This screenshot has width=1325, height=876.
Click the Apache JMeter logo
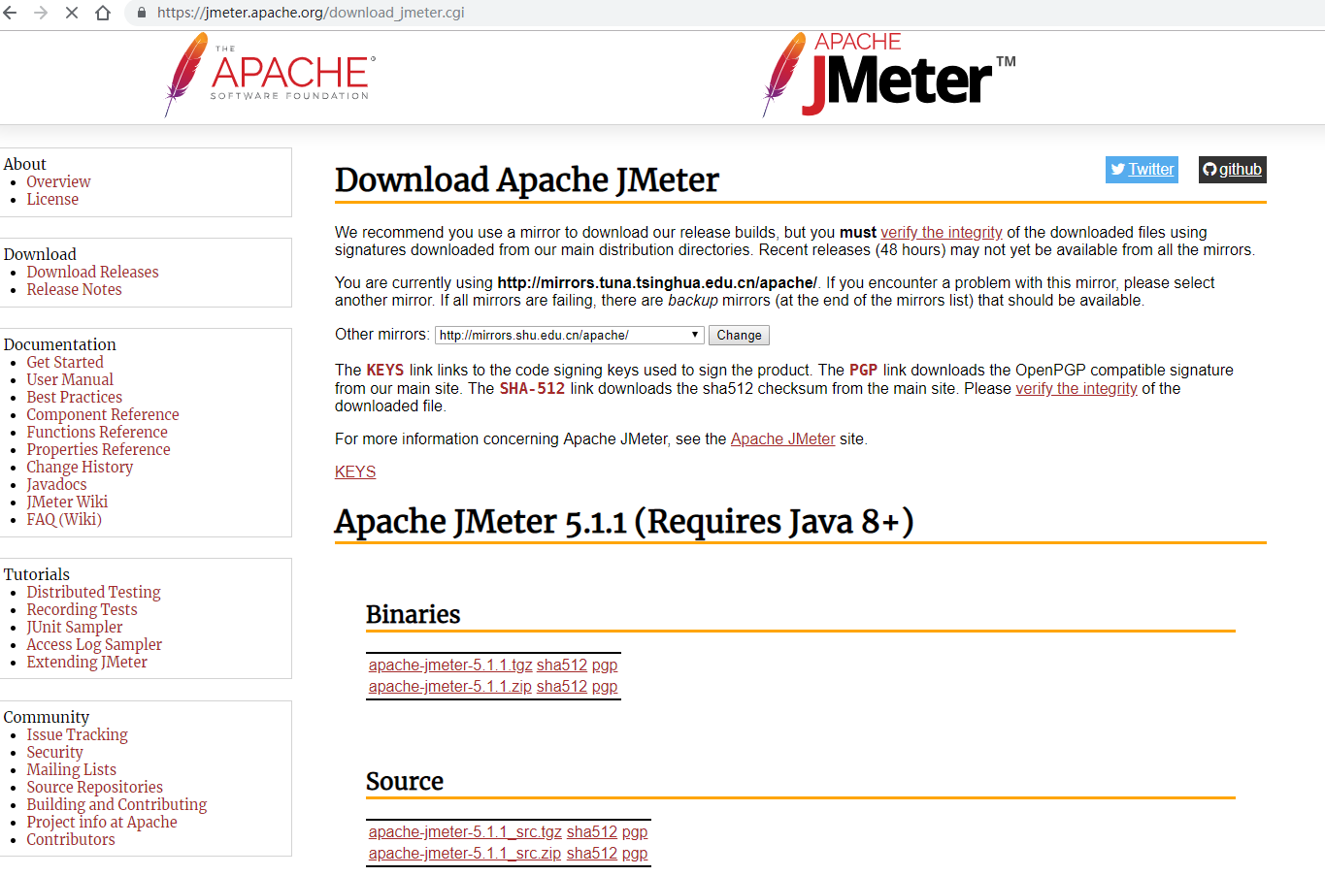889,75
